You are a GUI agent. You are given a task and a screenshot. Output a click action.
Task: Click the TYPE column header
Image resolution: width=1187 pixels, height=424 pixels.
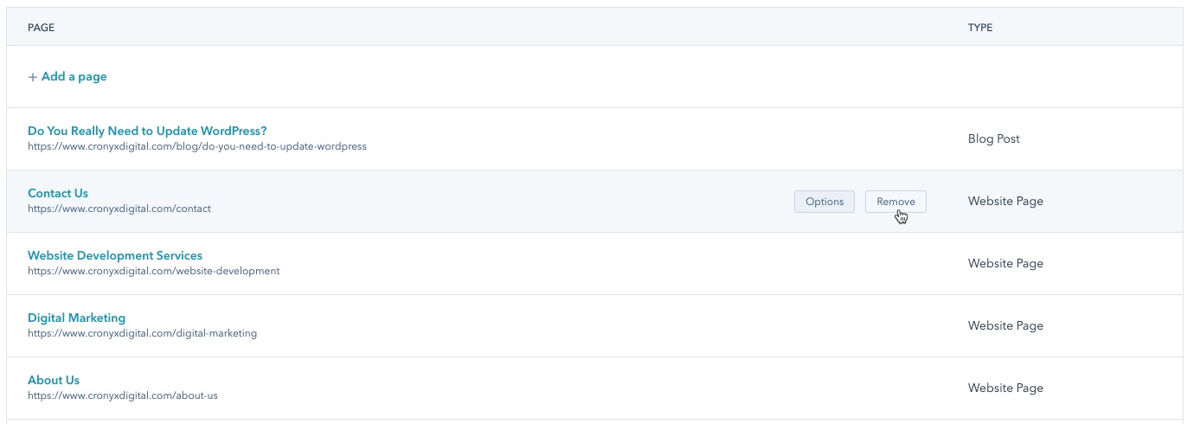[980, 28]
